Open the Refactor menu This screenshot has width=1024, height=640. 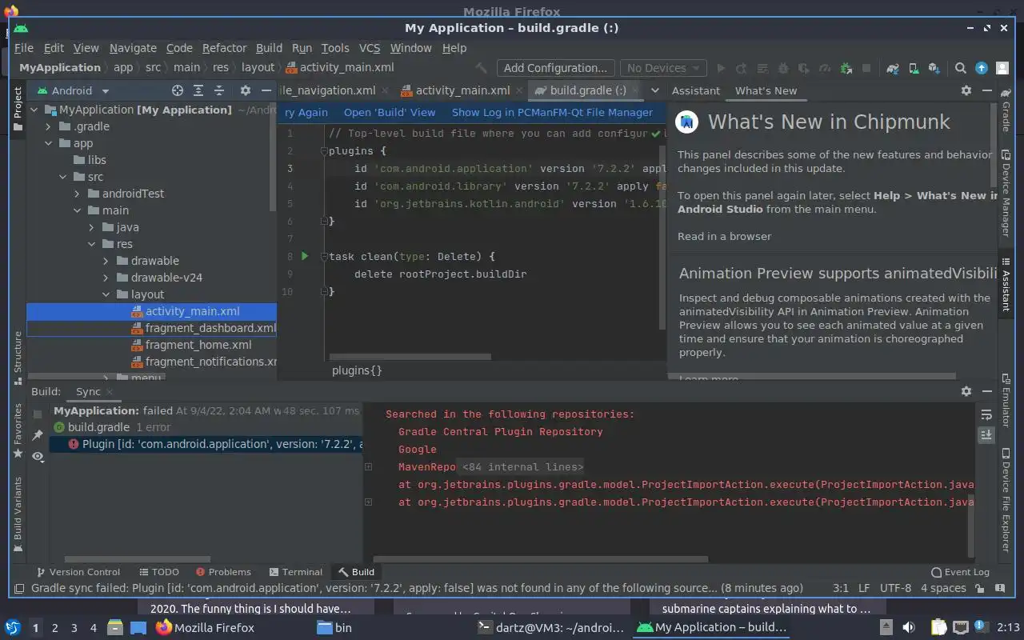[224, 48]
